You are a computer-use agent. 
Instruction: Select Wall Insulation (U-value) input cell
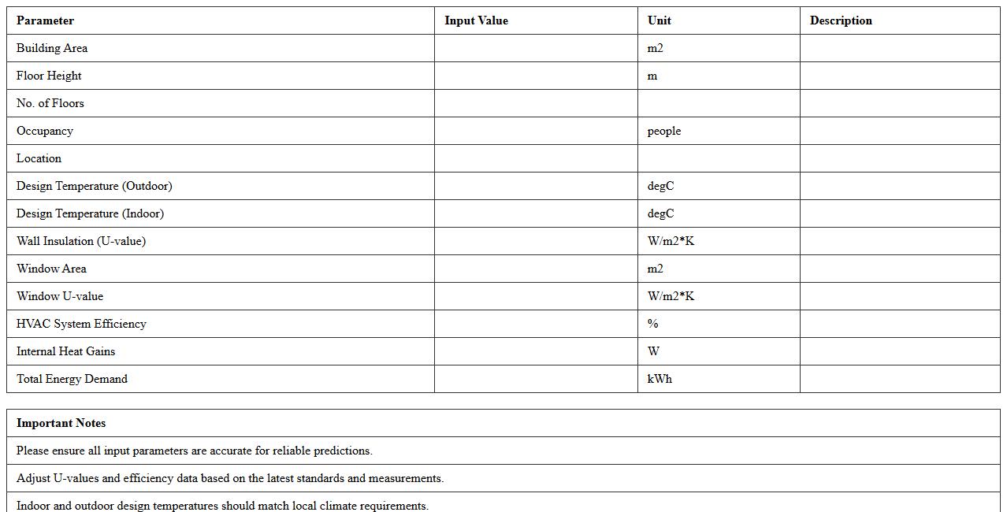536,241
